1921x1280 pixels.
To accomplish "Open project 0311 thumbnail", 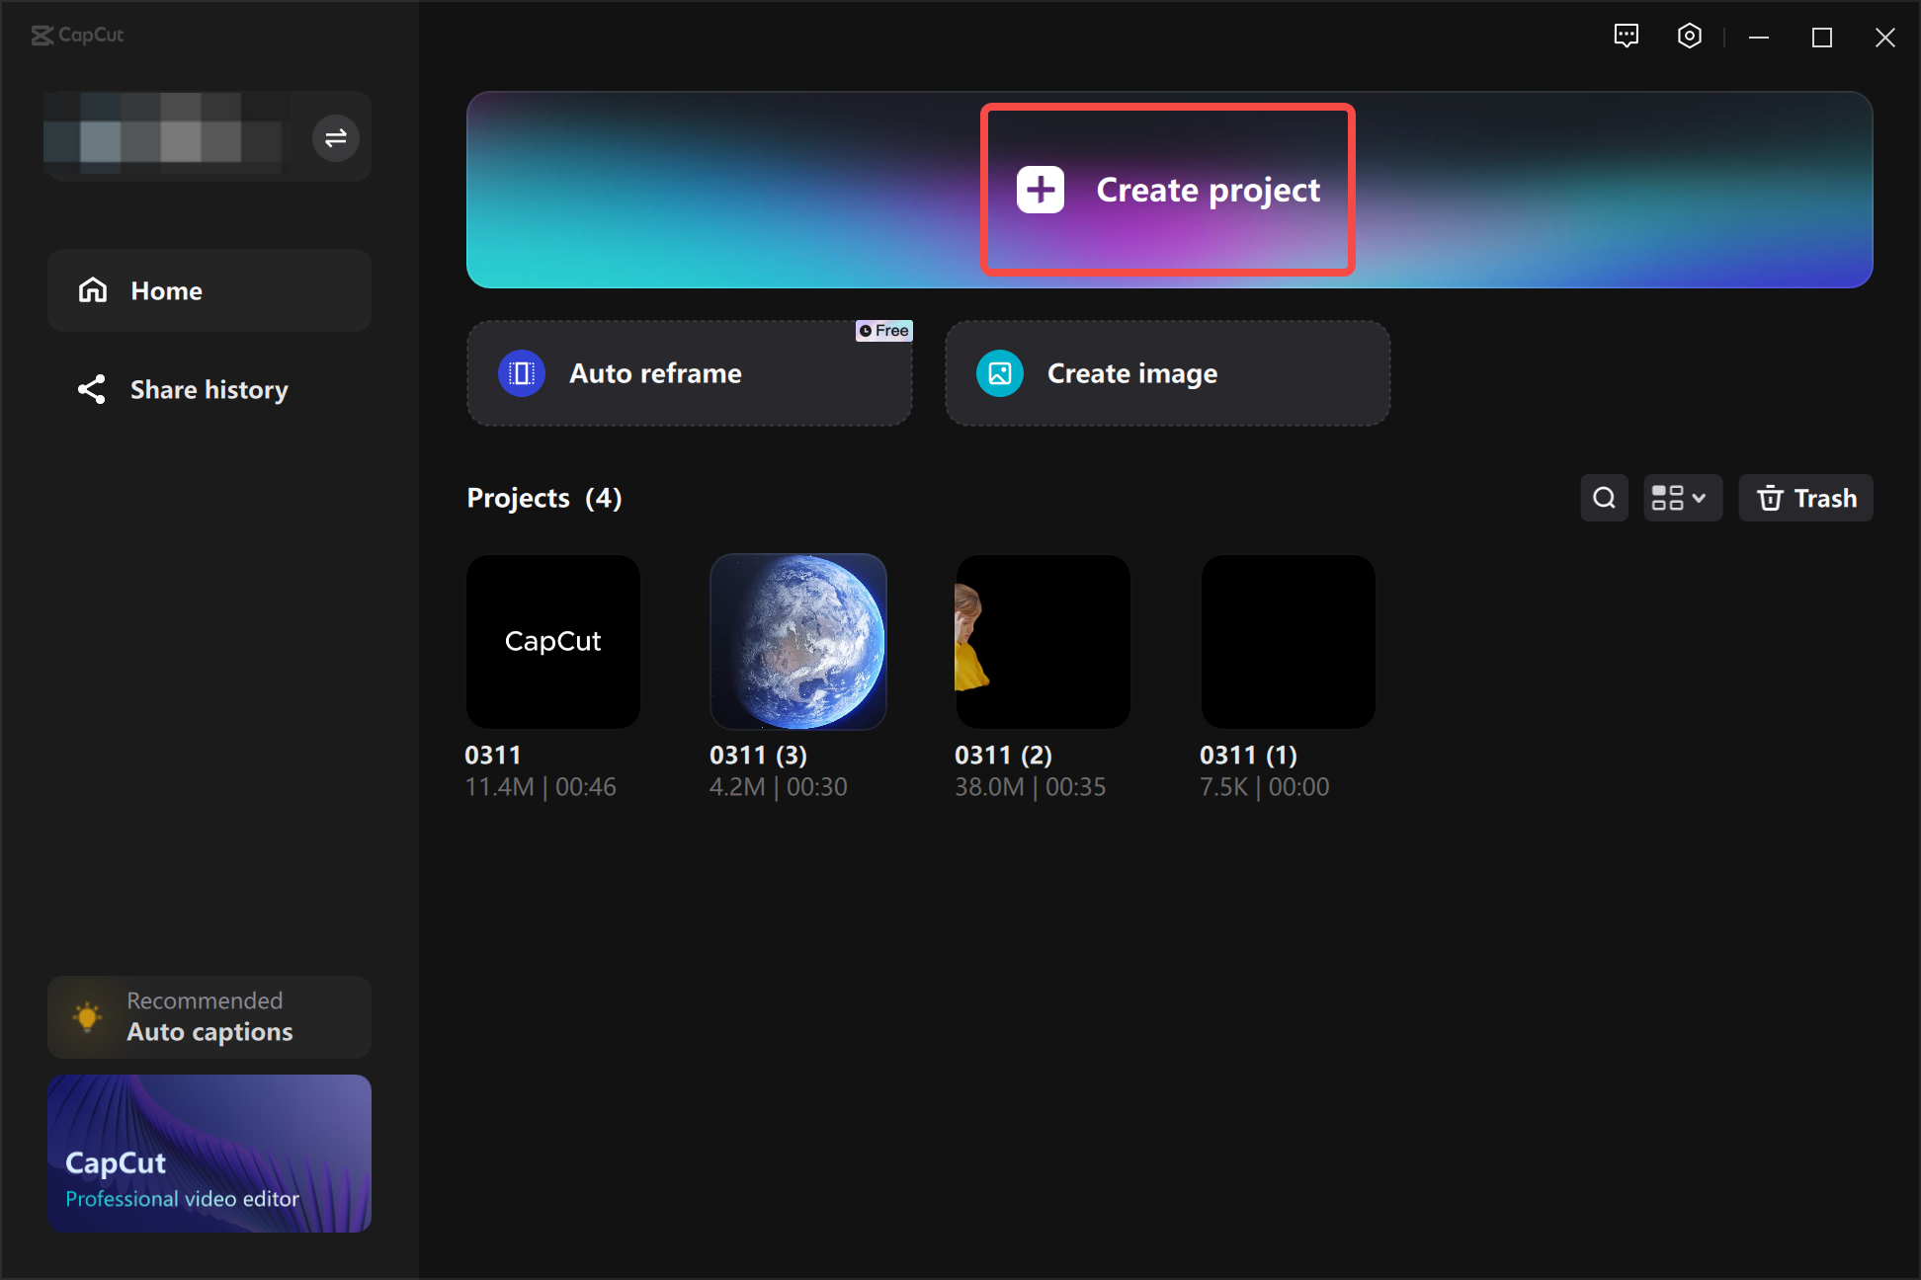I will click(x=553, y=642).
